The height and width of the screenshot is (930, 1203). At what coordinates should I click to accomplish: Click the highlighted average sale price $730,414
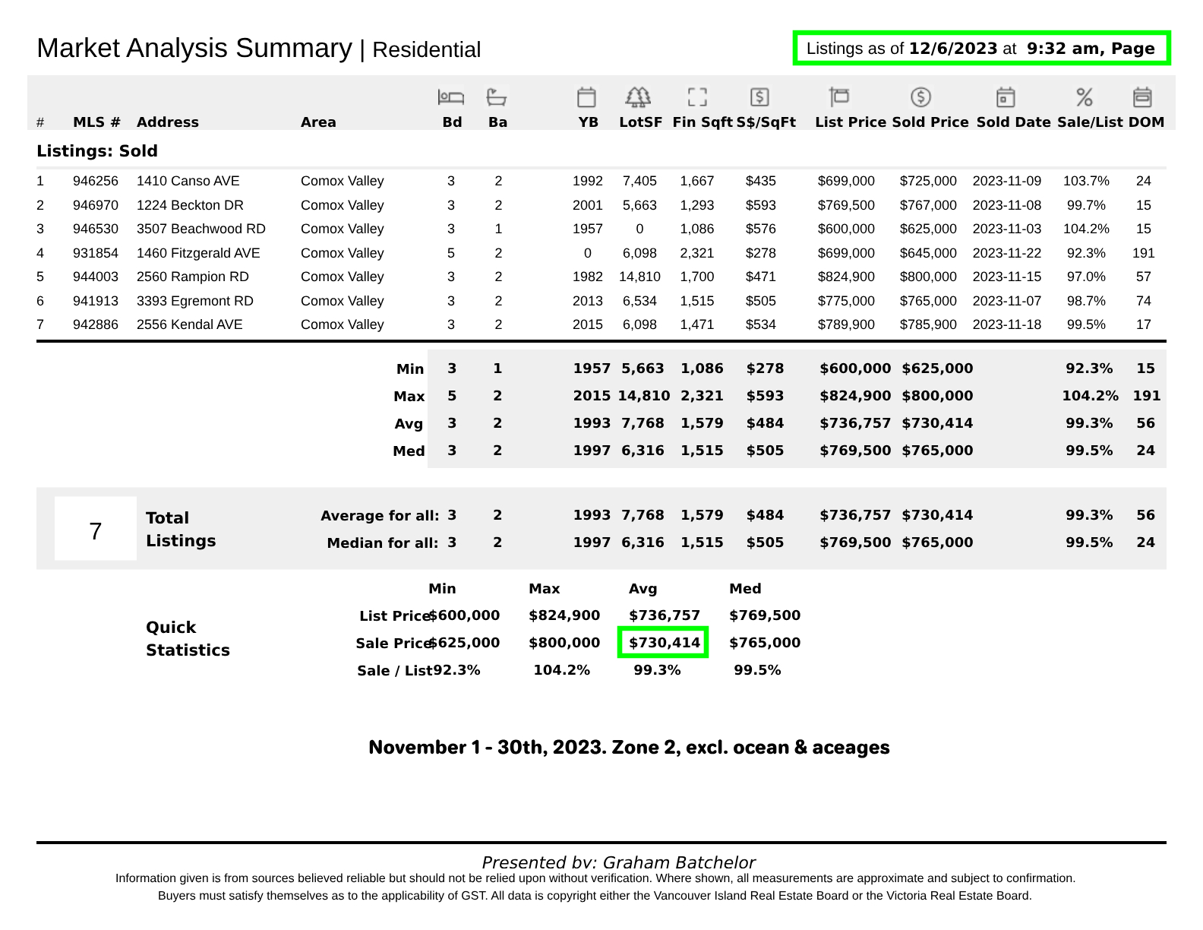click(x=664, y=643)
